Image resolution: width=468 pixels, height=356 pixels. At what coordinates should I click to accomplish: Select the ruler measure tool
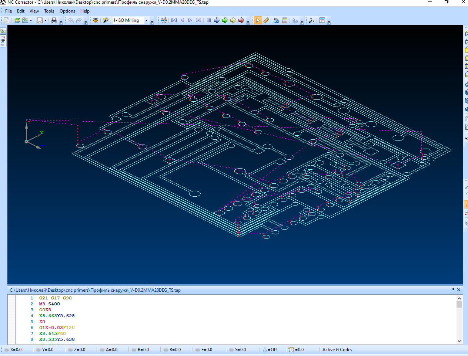point(266,20)
